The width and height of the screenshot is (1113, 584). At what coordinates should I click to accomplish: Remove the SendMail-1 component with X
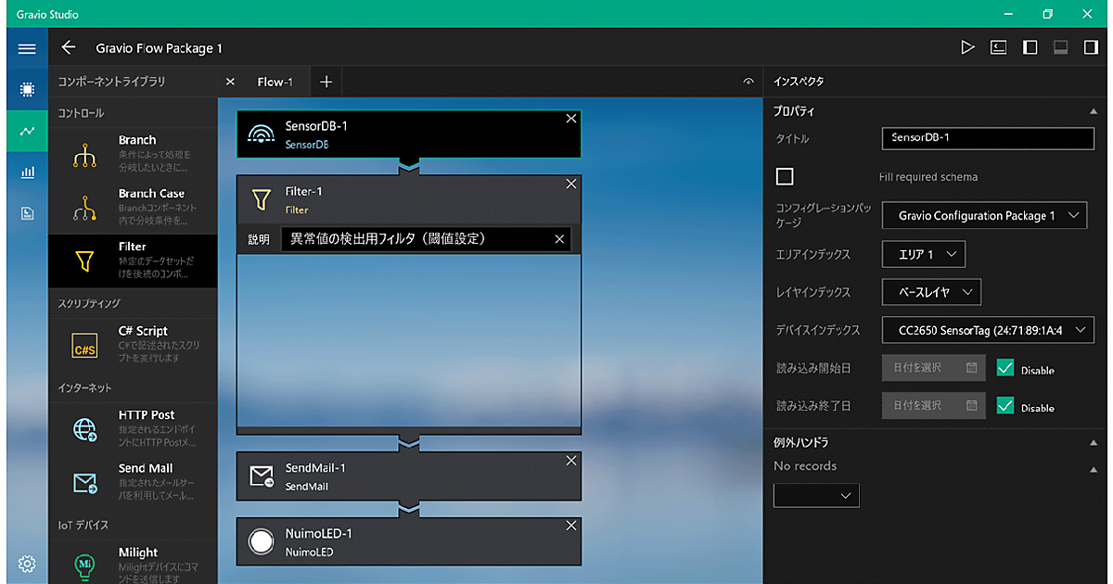click(x=571, y=461)
